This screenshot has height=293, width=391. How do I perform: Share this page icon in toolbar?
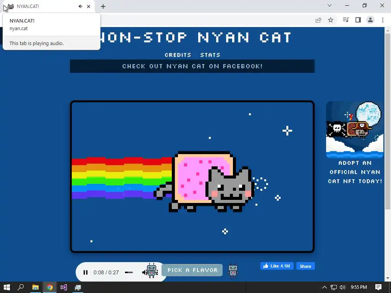(x=318, y=20)
